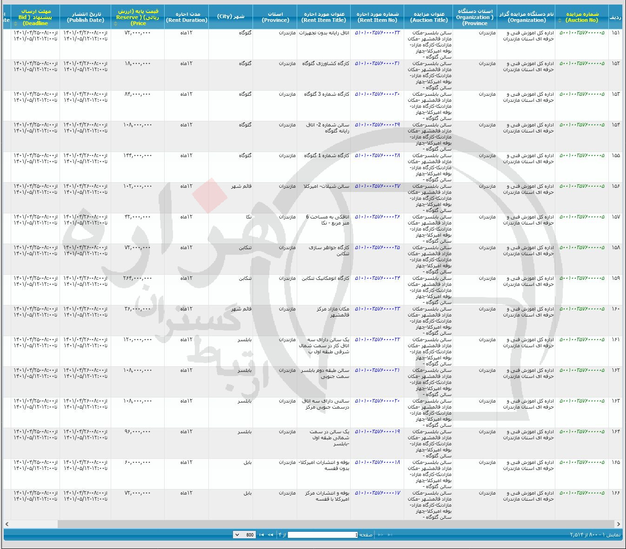The width and height of the screenshot is (626, 549).
Task: Click the Province column header
Action: [275, 17]
